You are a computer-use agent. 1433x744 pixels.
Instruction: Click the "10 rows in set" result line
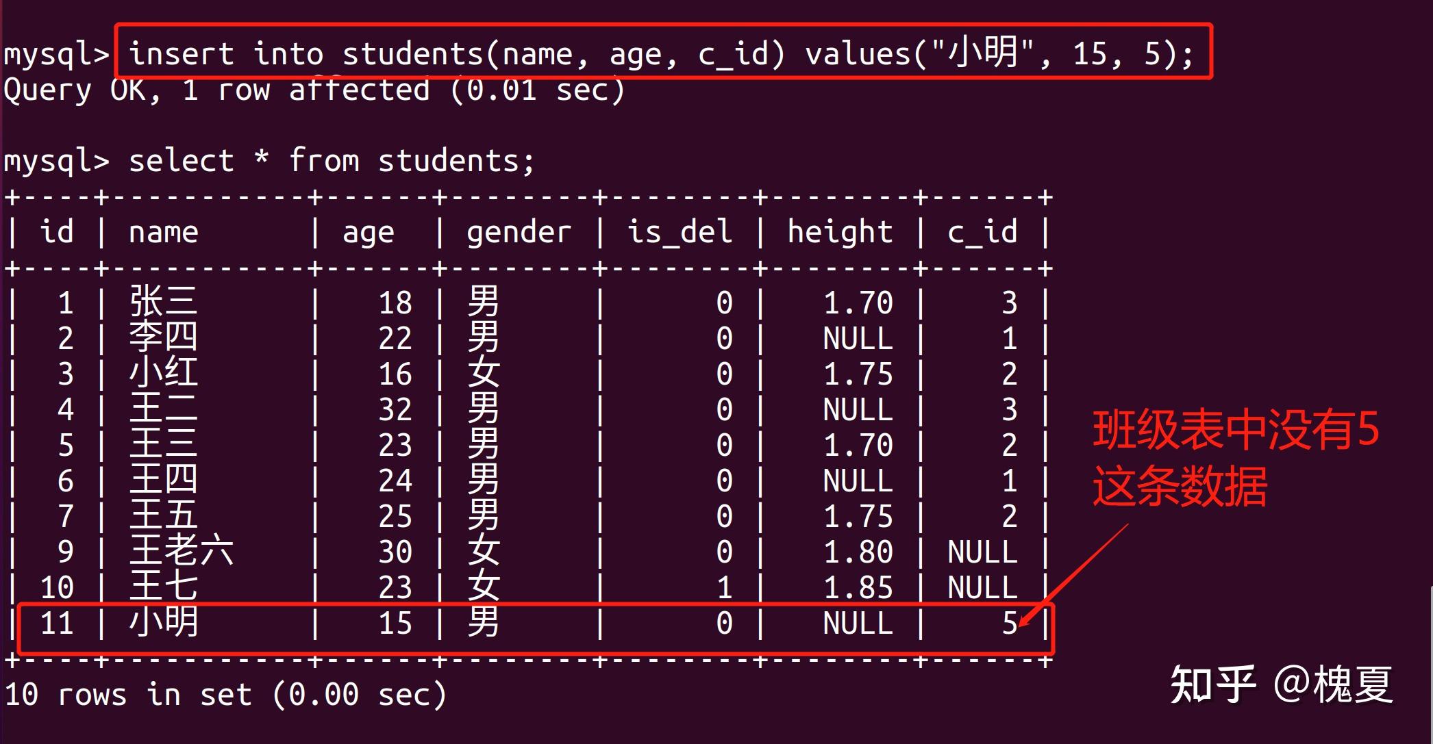pyautogui.click(x=225, y=694)
